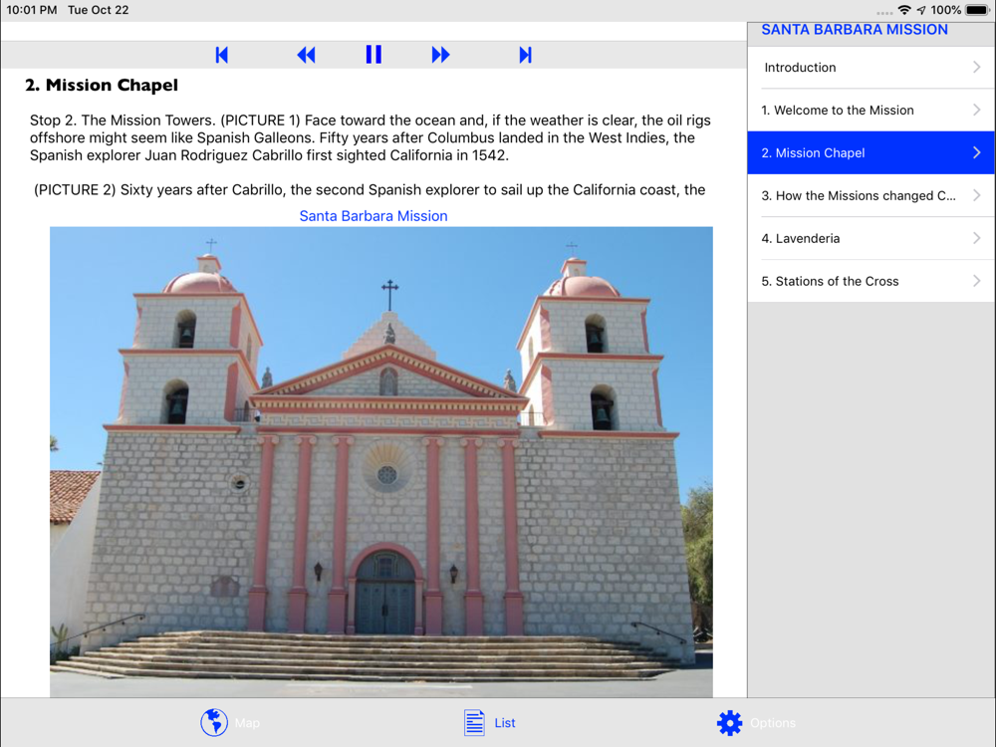
Task: Tap the PICTURE 2 paragraph text
Action: [x=370, y=190]
